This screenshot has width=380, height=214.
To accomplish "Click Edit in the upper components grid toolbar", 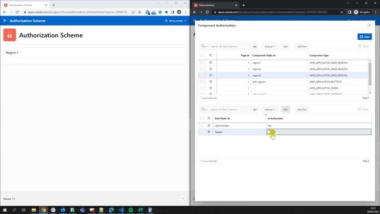I will [x=286, y=46].
